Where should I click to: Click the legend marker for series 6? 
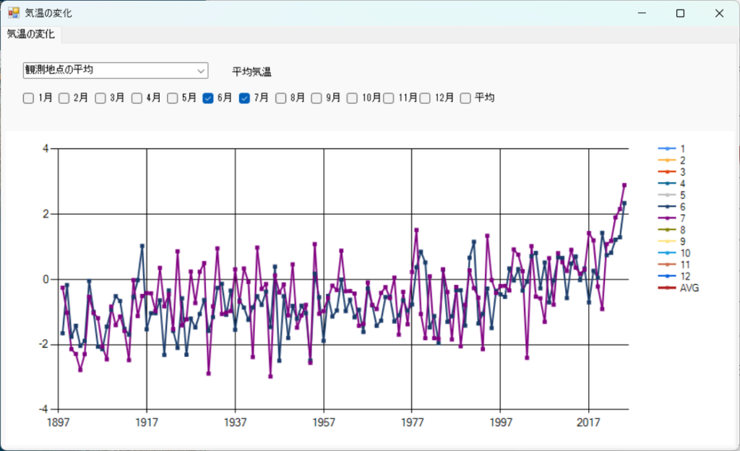tap(666, 207)
